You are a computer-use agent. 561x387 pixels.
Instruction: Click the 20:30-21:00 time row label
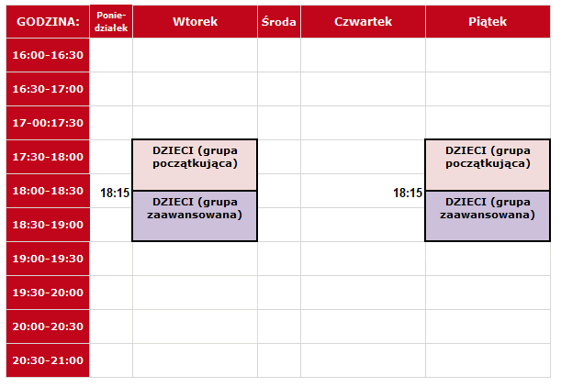pos(48,360)
